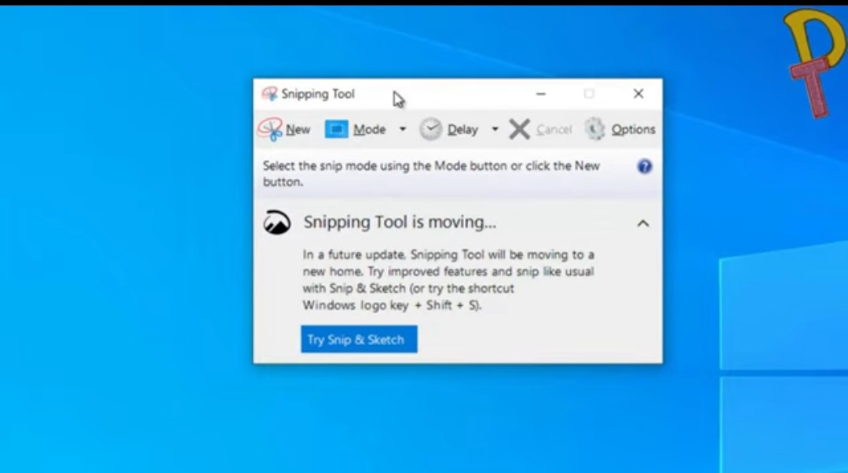Open the Delay dropdown arrow
Image resolution: width=848 pixels, height=473 pixels.
click(495, 129)
